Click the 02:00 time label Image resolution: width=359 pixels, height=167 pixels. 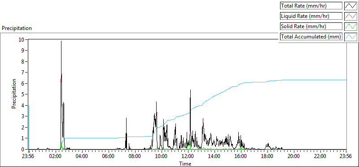(56, 157)
